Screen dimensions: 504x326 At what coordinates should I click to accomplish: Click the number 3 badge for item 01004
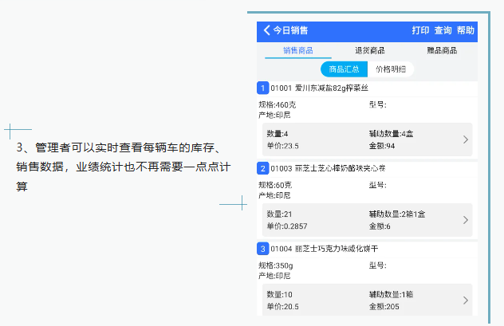coord(262,249)
